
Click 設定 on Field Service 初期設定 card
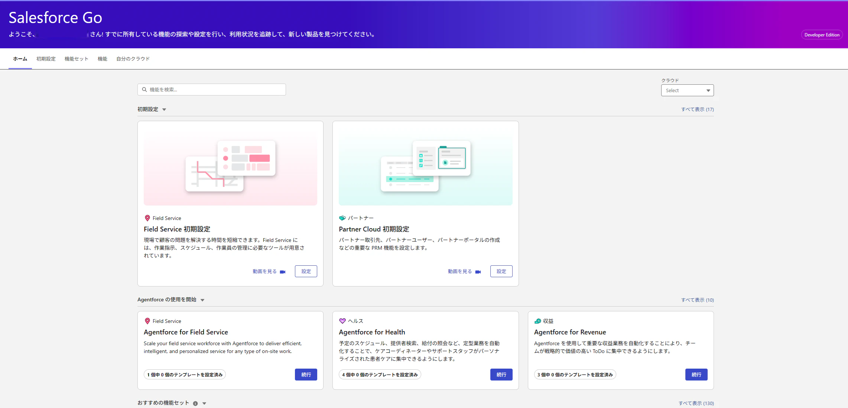tap(306, 271)
